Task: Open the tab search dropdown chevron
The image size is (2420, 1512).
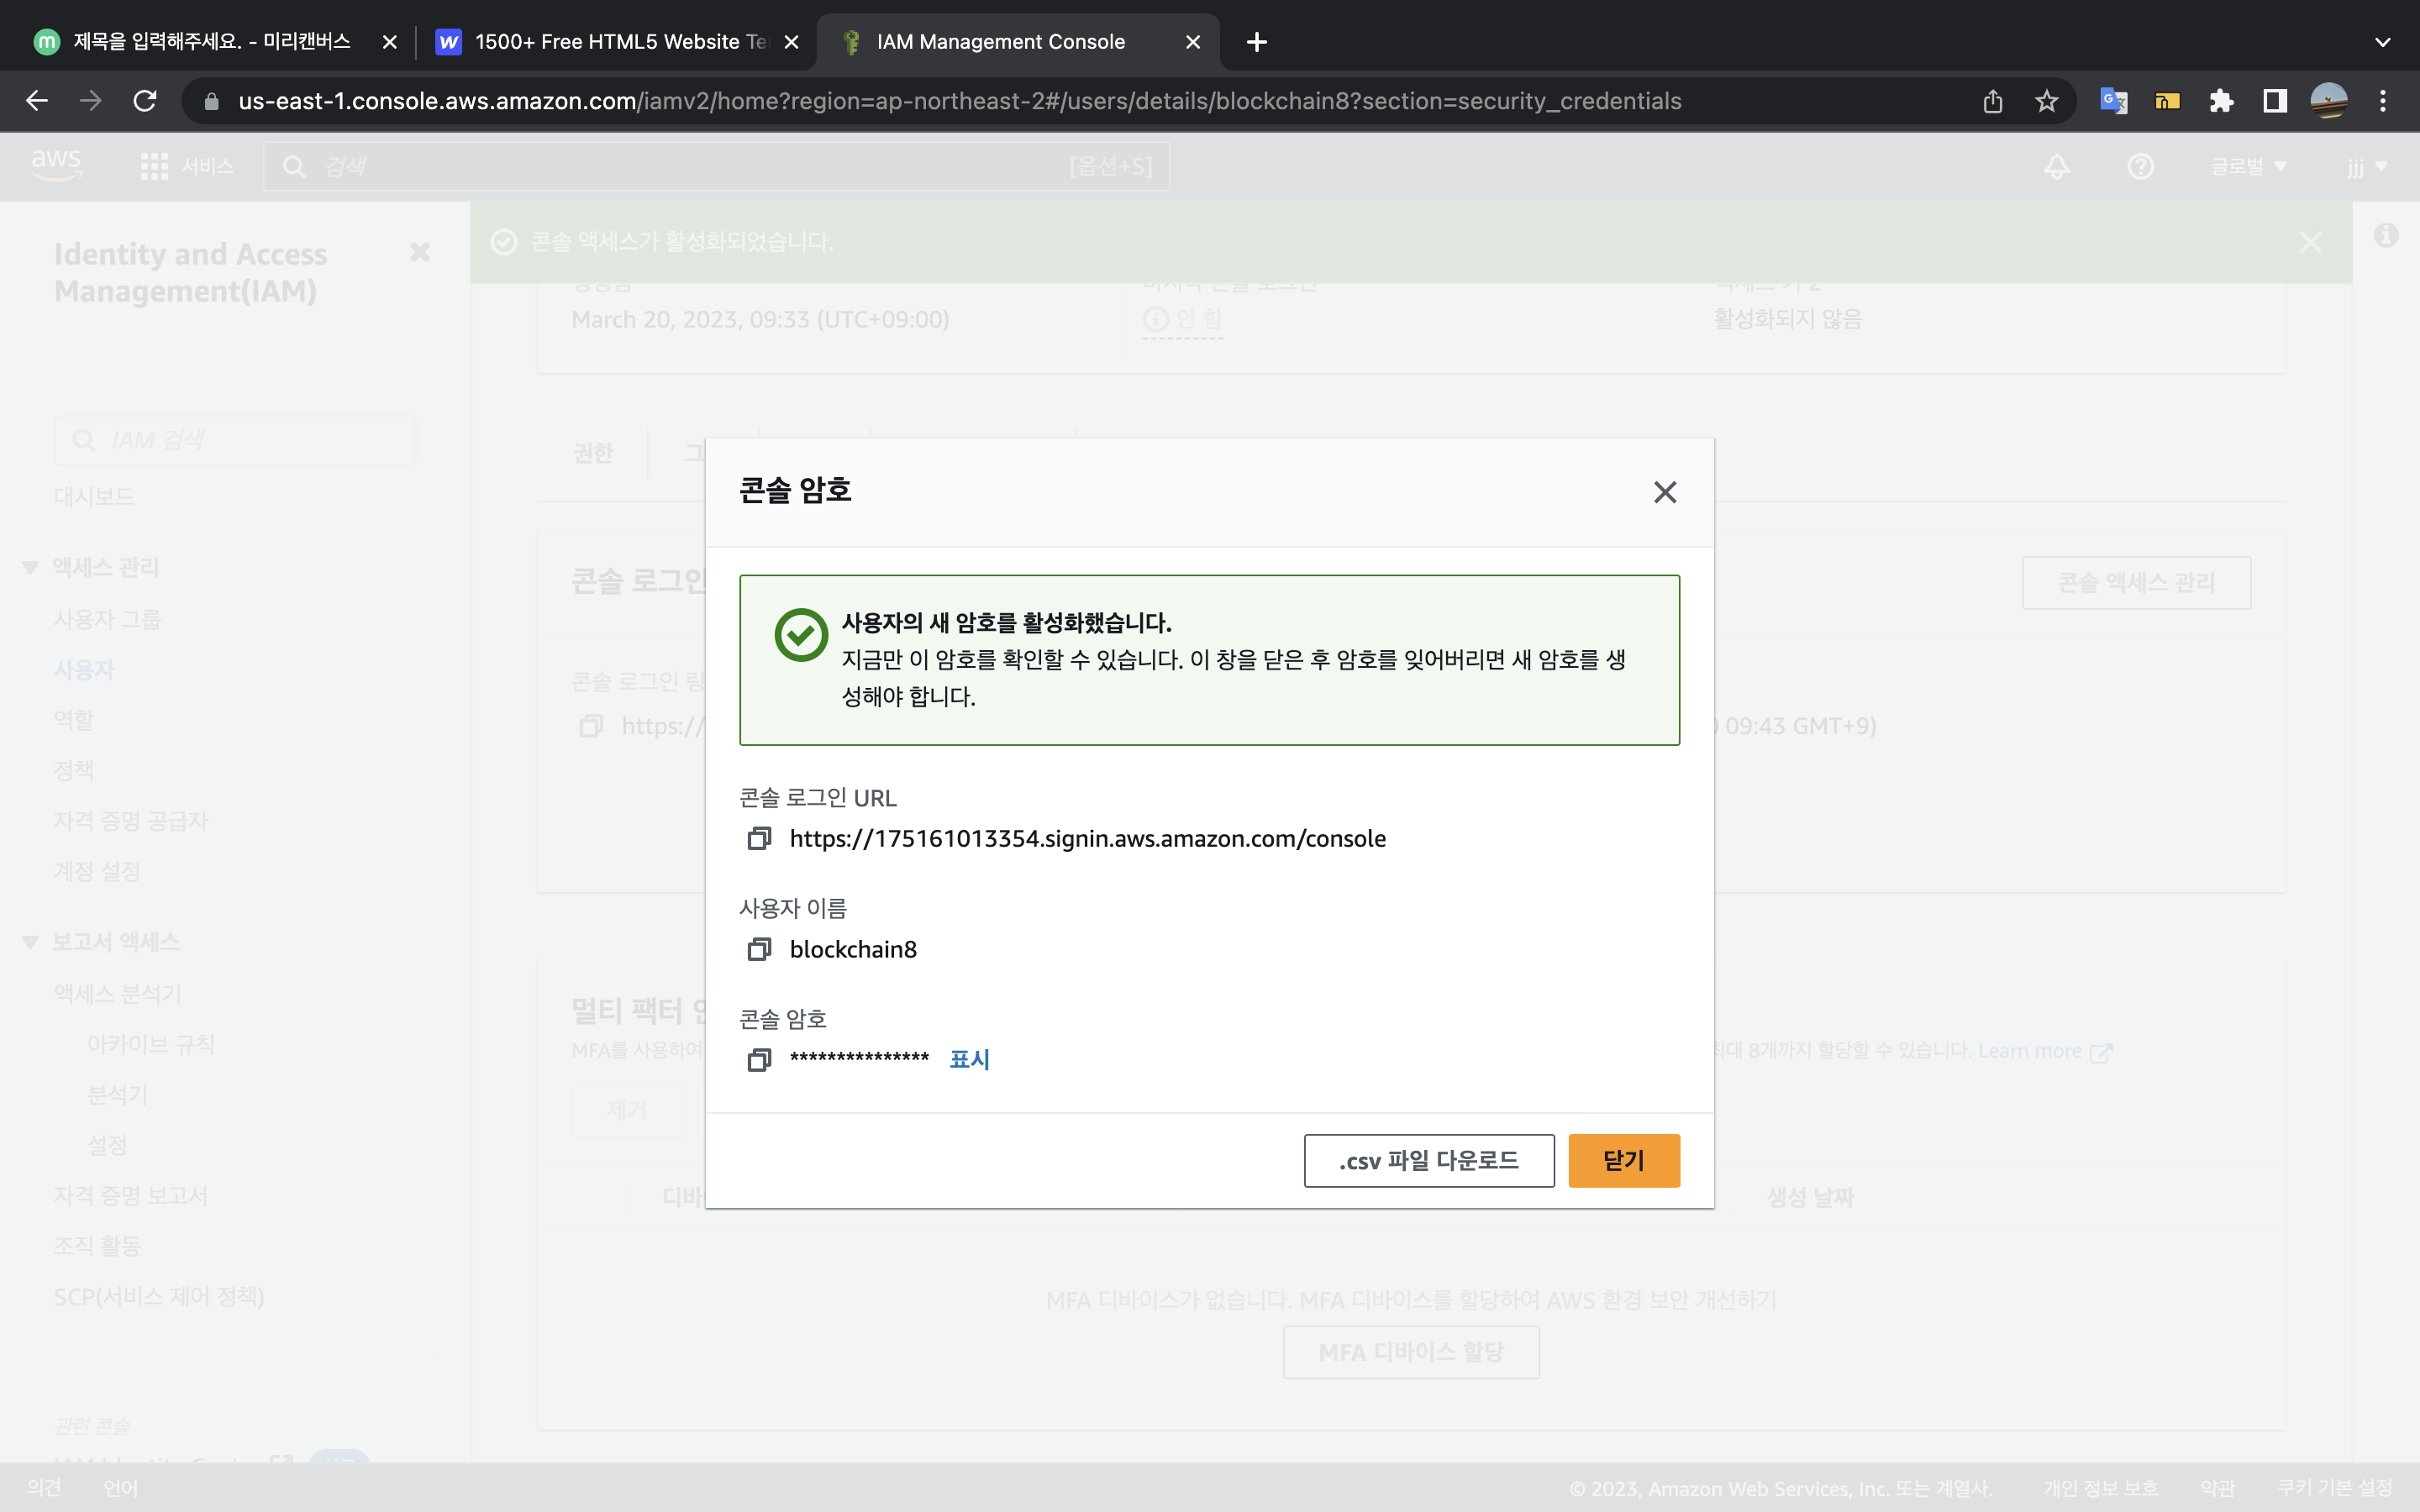Action: tap(2382, 42)
